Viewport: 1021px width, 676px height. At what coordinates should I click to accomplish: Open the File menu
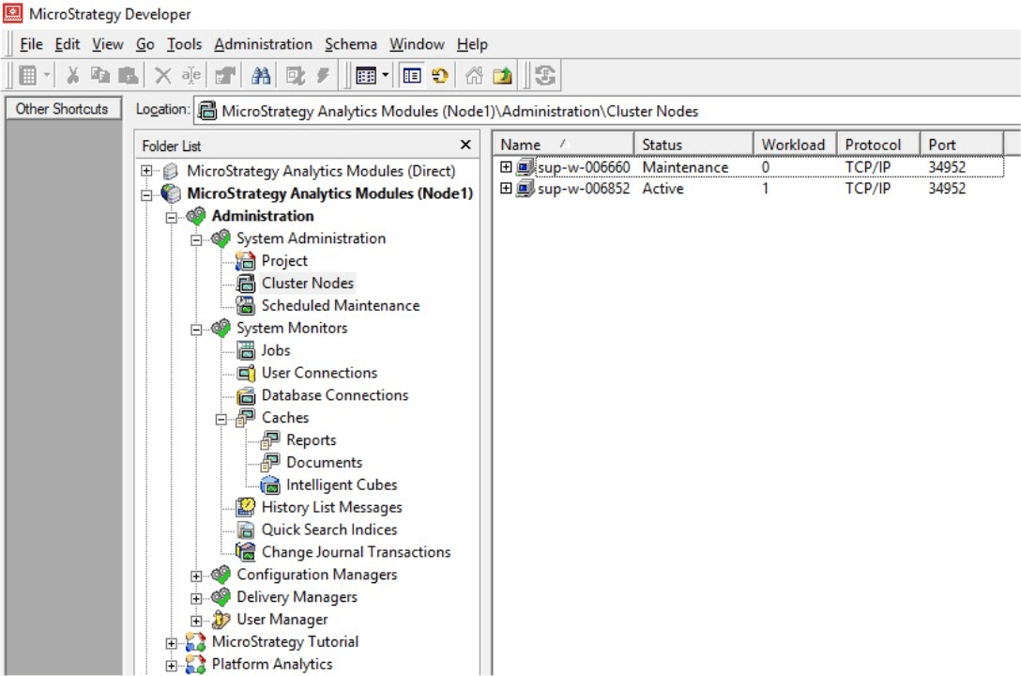[31, 44]
